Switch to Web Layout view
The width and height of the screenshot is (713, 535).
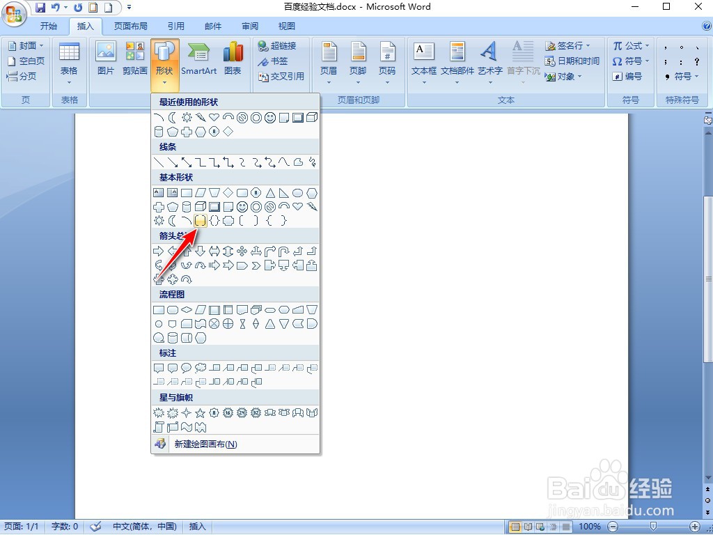pyautogui.click(x=540, y=527)
